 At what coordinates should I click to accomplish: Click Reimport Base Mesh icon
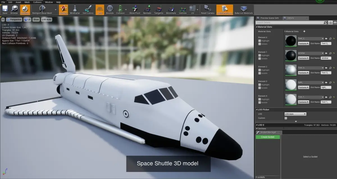tap(42, 10)
